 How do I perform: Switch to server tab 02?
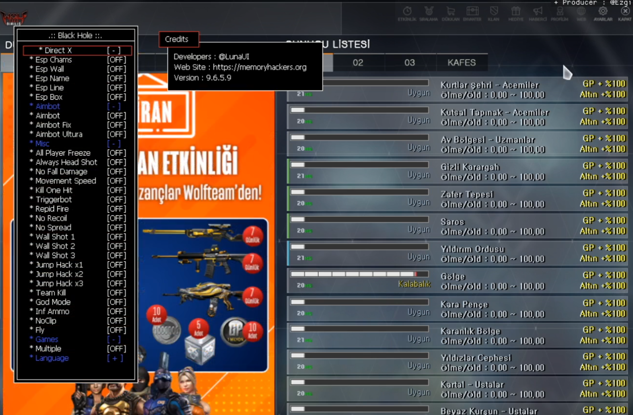358,63
